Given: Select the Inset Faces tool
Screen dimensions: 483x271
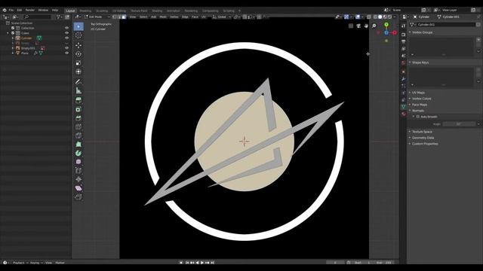Looking at the screenshot, I should 78,109.
